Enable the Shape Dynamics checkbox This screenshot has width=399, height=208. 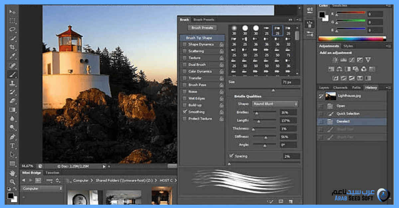[185, 44]
